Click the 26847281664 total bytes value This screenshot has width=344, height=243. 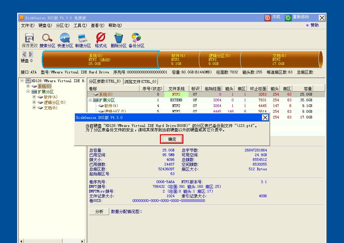[x=256, y=150]
